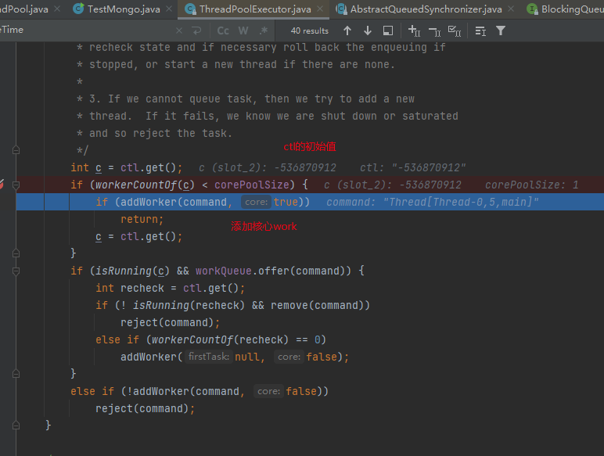604x456 pixels.
Task: Select all search occurrences
Action: pos(455,31)
